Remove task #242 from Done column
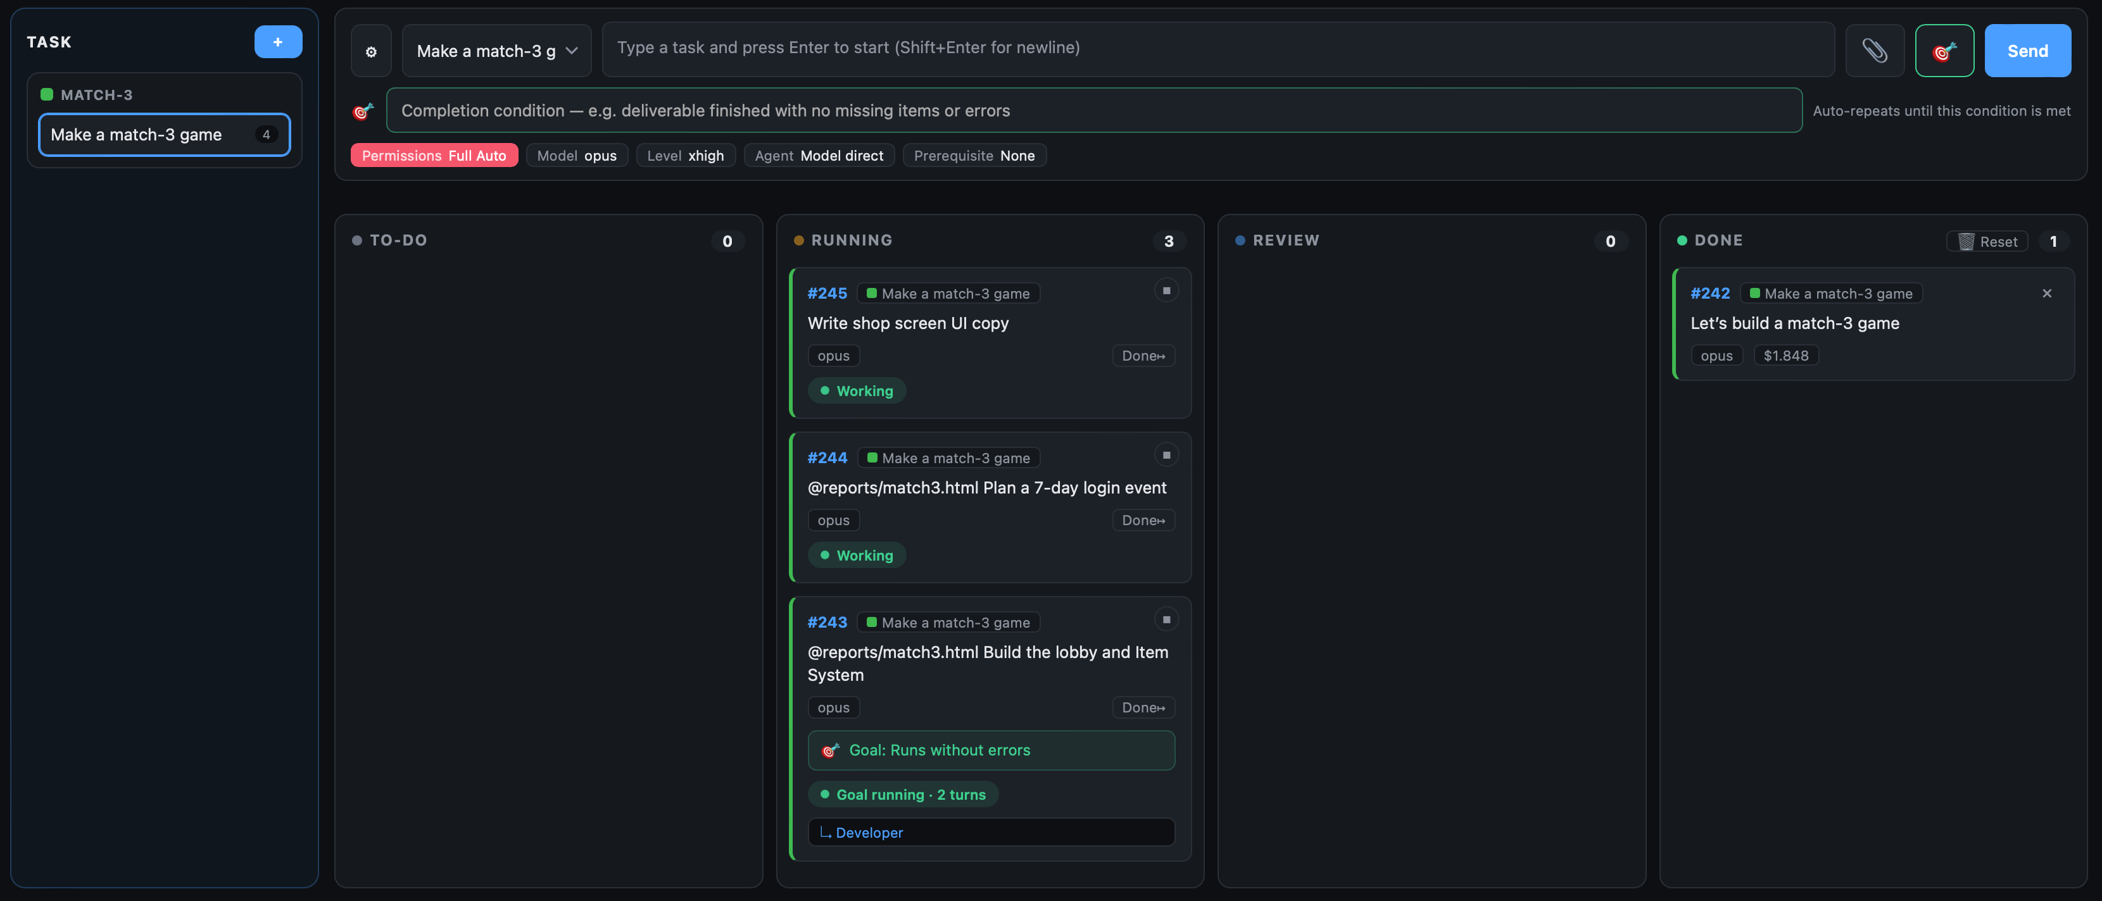2102x901 pixels. (x=2046, y=294)
